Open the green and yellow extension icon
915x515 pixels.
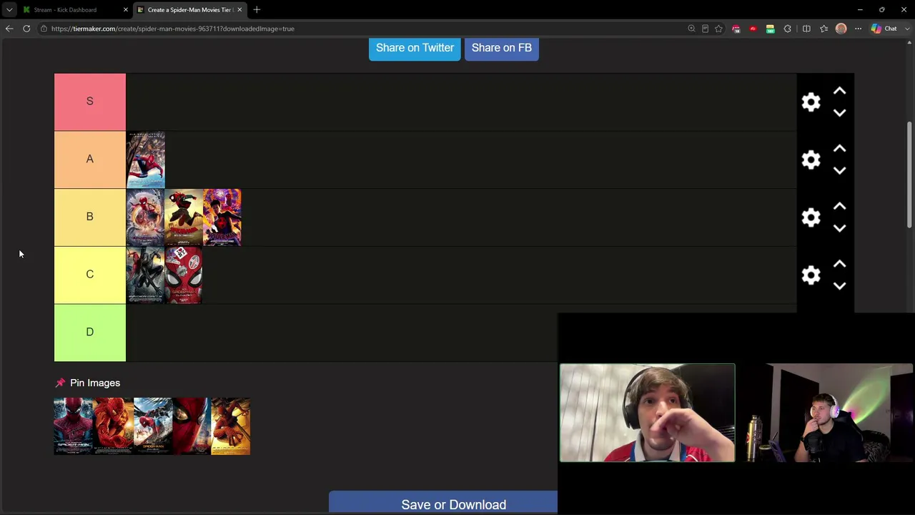click(x=770, y=29)
